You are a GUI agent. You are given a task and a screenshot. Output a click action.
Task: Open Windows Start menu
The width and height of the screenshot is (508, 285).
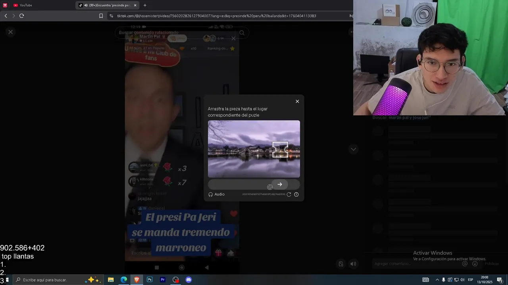click(x=7, y=280)
